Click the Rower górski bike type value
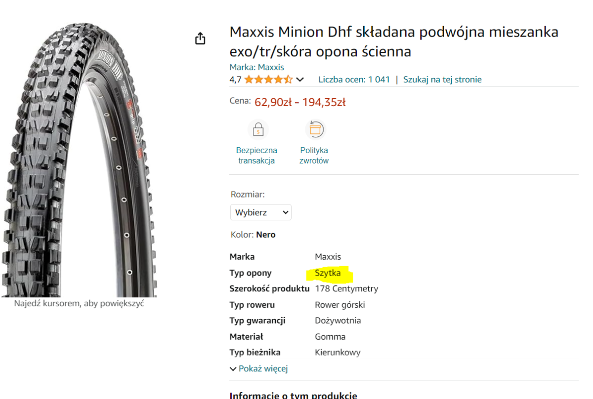Viewport: 593px width, 399px height. click(x=339, y=305)
